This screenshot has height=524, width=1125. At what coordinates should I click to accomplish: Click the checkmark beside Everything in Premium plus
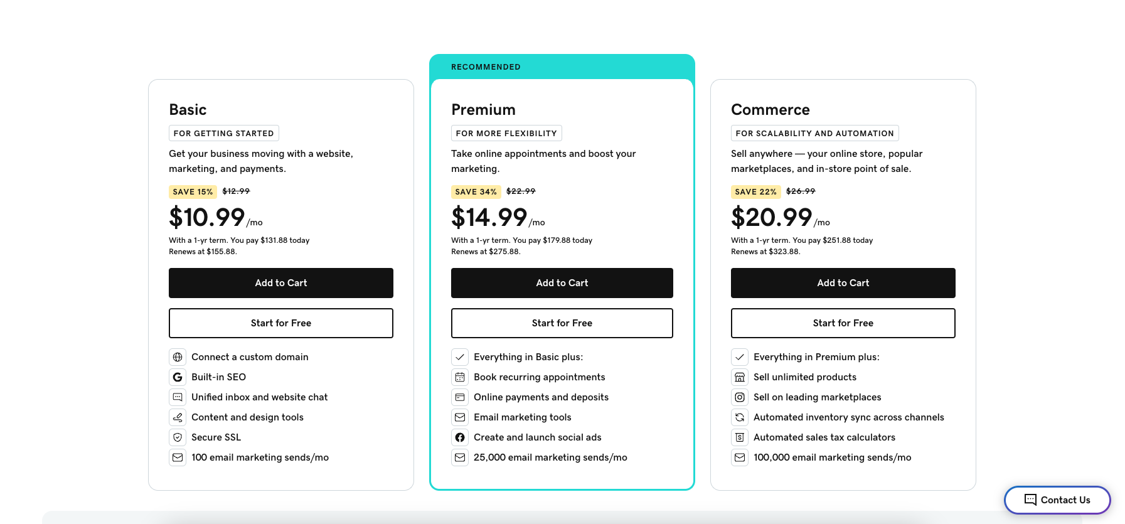click(740, 356)
